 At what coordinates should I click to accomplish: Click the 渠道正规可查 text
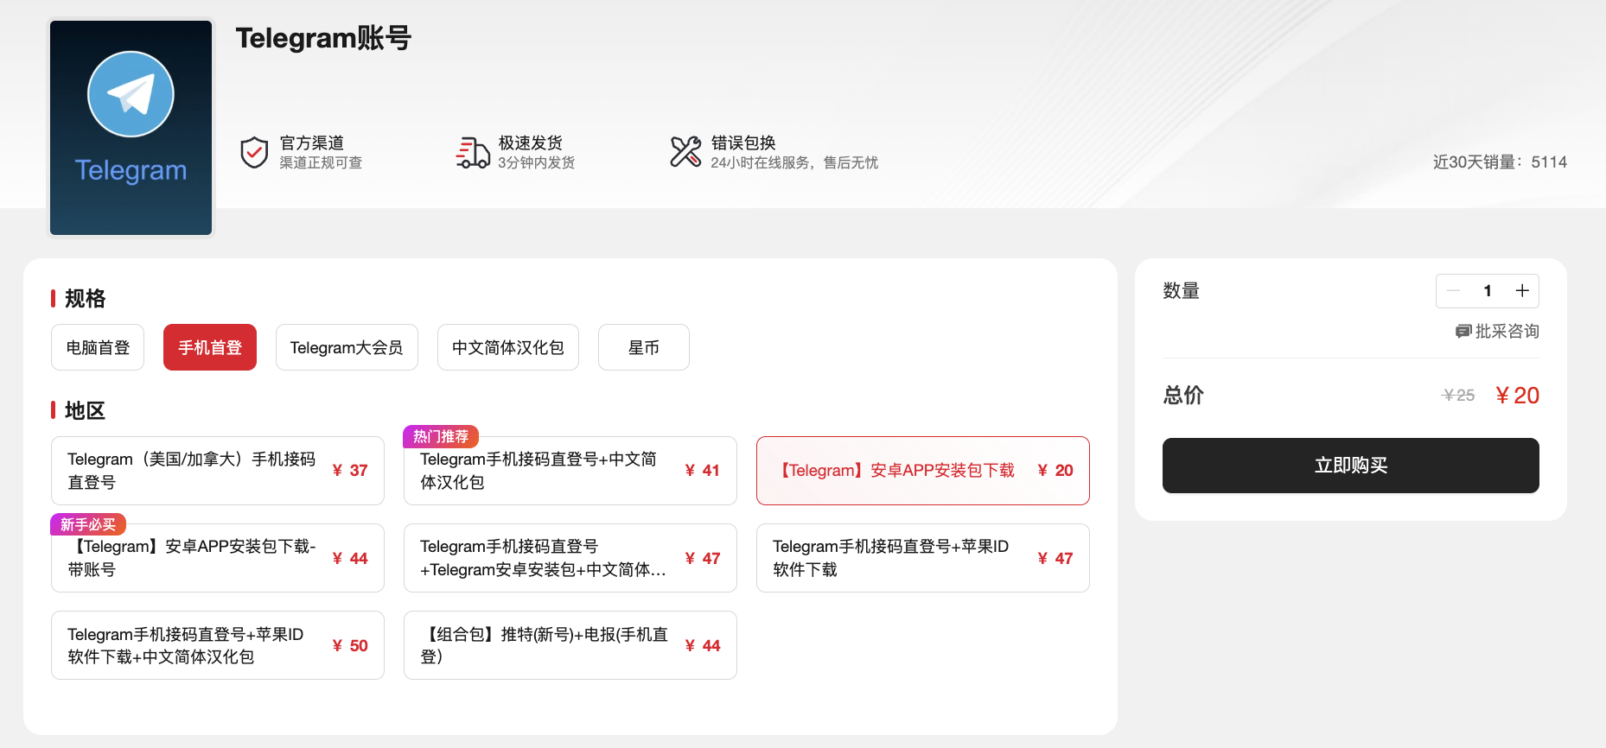click(x=321, y=162)
